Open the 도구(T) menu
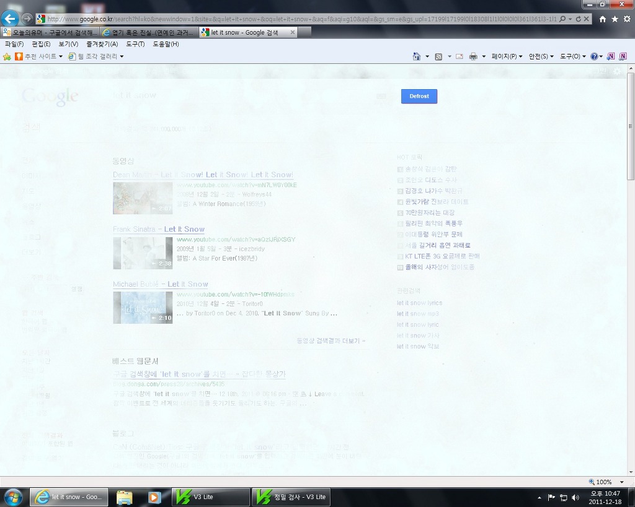The height and width of the screenshot is (507, 635). [x=135, y=44]
